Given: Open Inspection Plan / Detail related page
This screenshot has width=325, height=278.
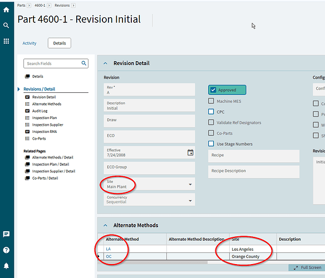Looking at the screenshot, I should (x=51, y=164).
